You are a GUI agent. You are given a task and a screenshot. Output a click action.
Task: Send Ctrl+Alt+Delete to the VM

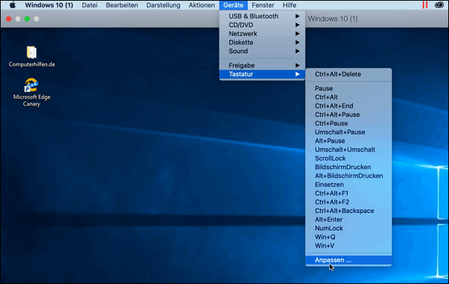(349, 74)
